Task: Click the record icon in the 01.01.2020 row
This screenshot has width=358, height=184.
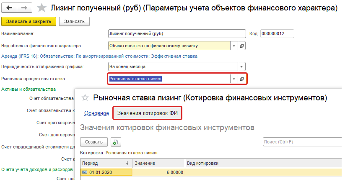Action: coord(85,172)
